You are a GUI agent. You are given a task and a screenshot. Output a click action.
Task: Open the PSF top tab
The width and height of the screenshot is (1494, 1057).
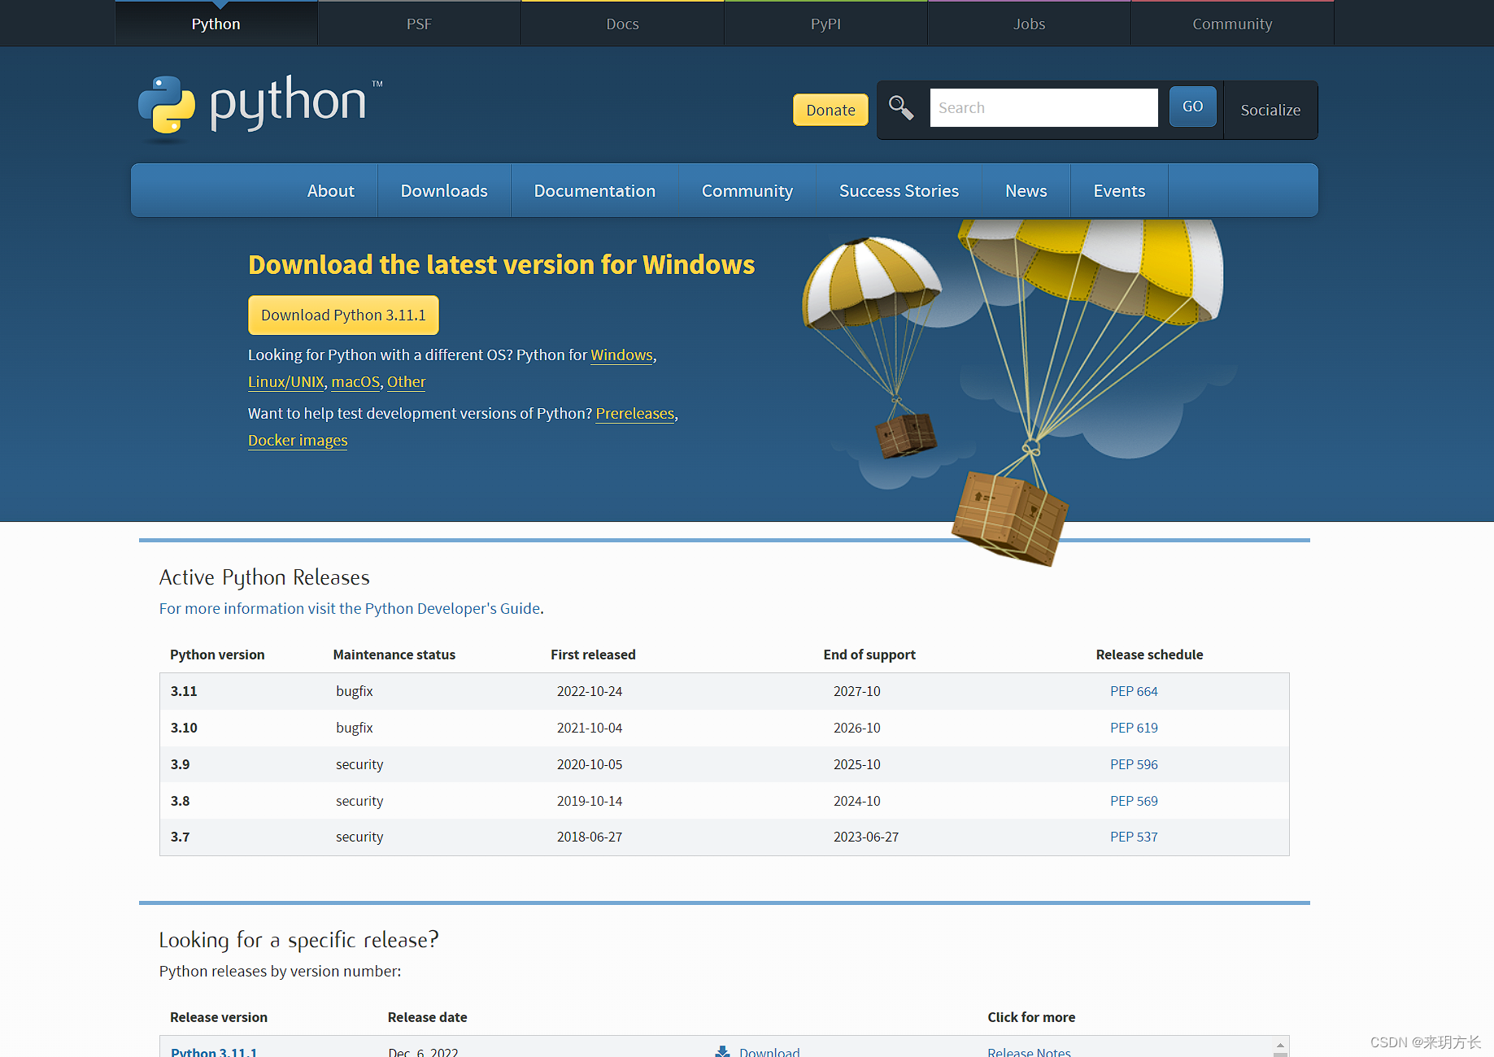(419, 24)
